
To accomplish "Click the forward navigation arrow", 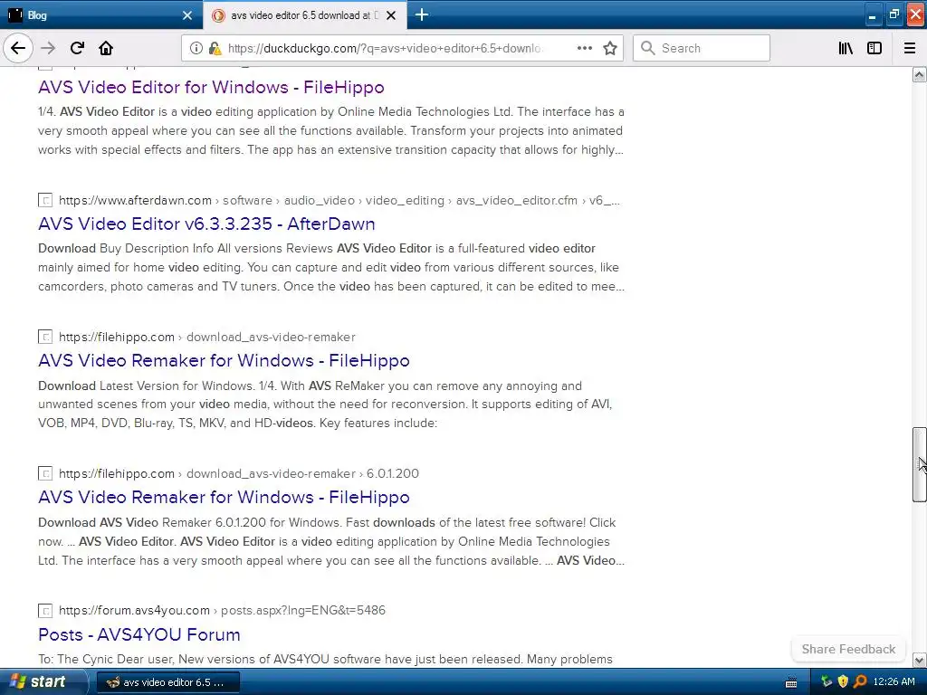I will (x=48, y=49).
